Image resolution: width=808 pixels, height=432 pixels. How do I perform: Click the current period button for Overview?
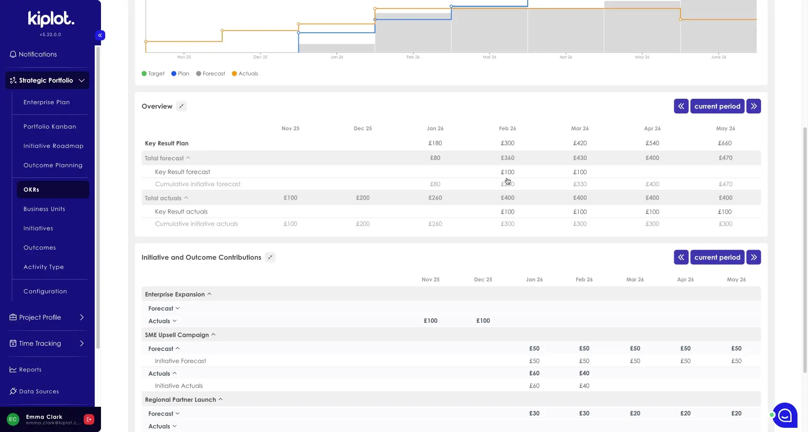pyautogui.click(x=718, y=106)
